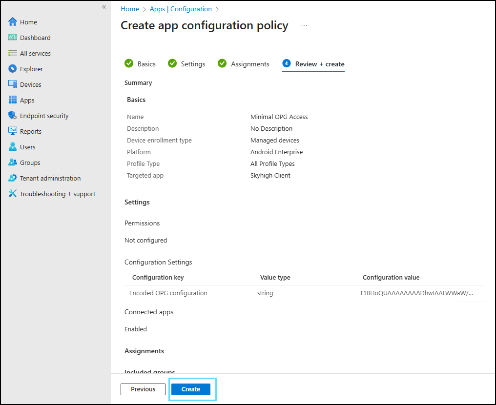Open the Devices icon in navigation
Image resolution: width=496 pixels, height=405 pixels.
click(13, 84)
